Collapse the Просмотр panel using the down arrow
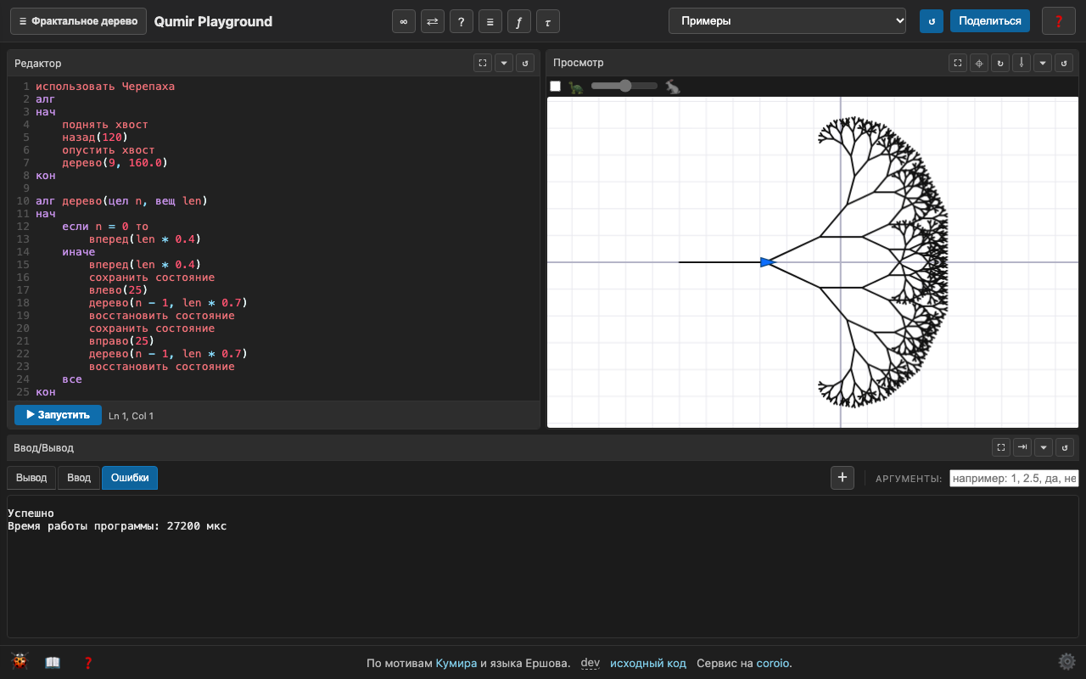Image resolution: width=1086 pixels, height=679 pixels. (x=1043, y=63)
